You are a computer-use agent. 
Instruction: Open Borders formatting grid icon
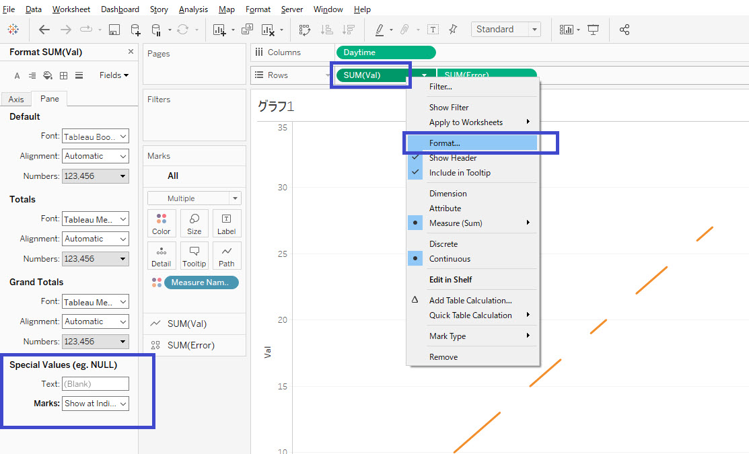(63, 75)
